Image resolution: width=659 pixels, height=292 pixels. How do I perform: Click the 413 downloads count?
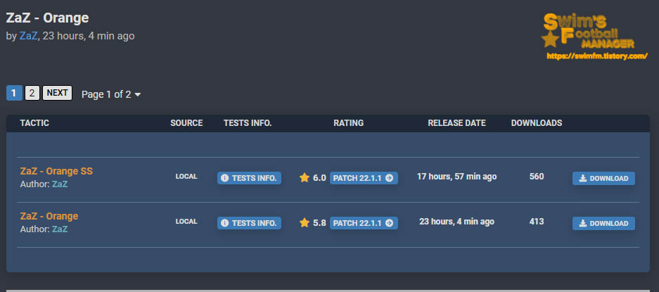[x=537, y=222]
